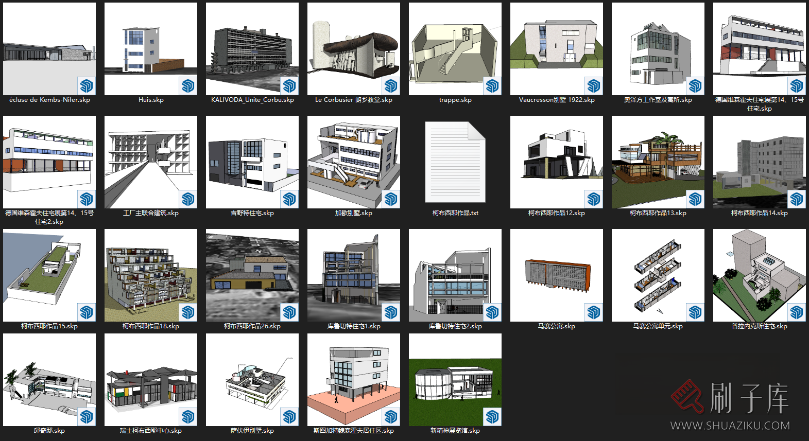Select the Le Corbusier 朗乡教堂.skp chapel thumbnail

click(x=354, y=49)
